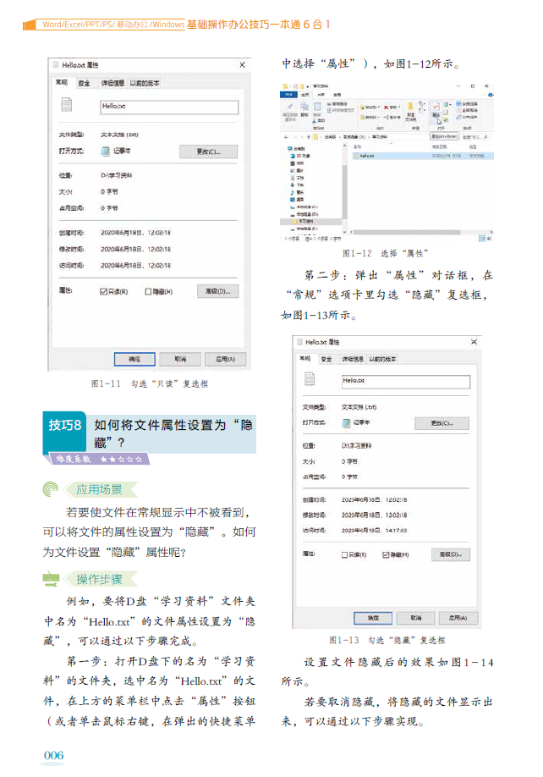The width and height of the screenshot is (543, 777).
Task: Uncheck 隐藏 checkbox in Figure 1-13 dialog
Action: (386, 555)
